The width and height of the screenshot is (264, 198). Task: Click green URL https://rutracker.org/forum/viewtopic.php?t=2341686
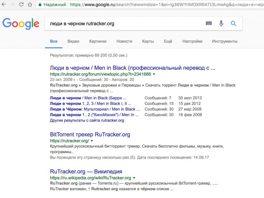[x=100, y=74]
